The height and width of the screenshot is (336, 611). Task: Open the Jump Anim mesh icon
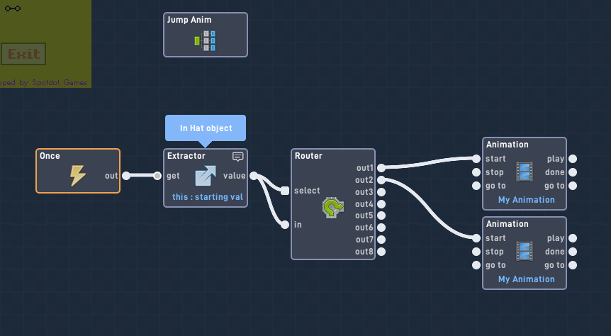[205, 40]
